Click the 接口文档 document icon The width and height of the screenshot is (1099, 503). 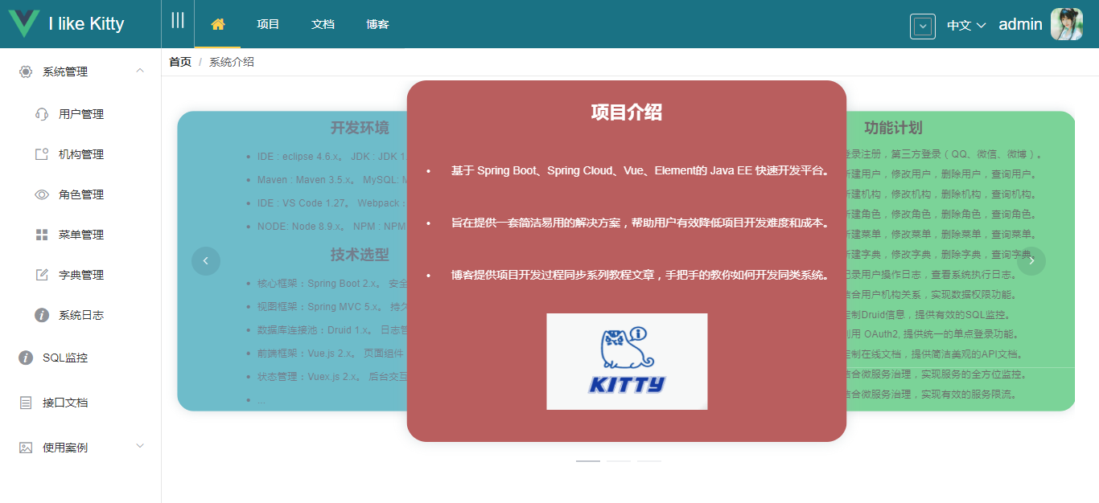26,403
